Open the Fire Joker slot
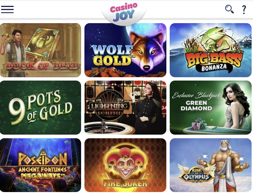Viewport: 253px width, 194px height. [x=125, y=165]
